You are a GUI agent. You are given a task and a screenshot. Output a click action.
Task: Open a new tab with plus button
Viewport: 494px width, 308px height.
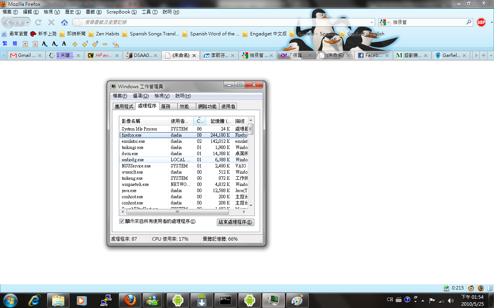(483, 55)
